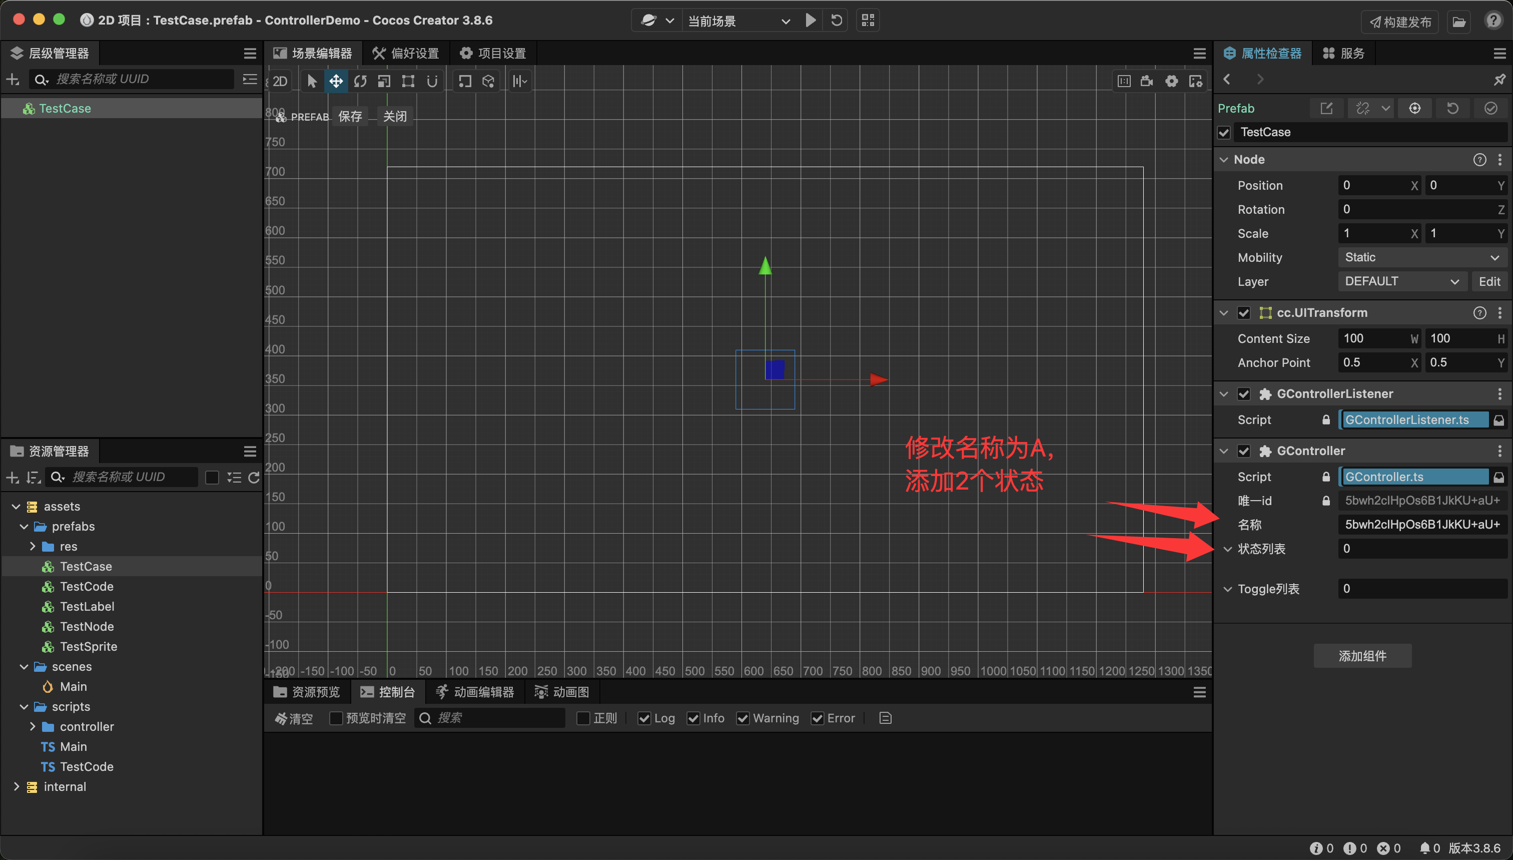Open the Mobility Static dropdown
Image resolution: width=1513 pixels, height=860 pixels.
(x=1421, y=257)
